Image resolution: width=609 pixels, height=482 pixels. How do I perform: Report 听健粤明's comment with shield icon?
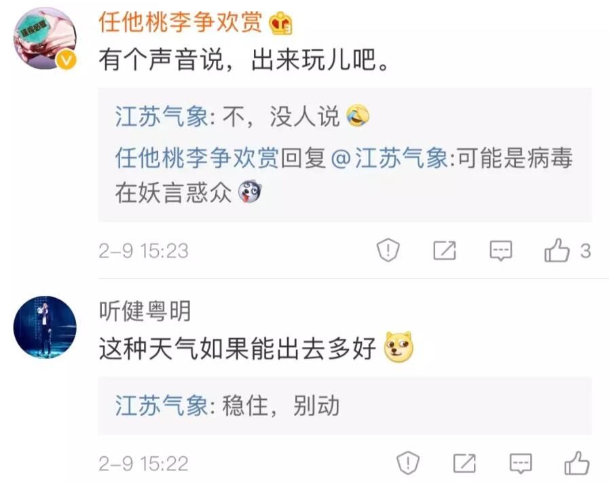(408, 463)
